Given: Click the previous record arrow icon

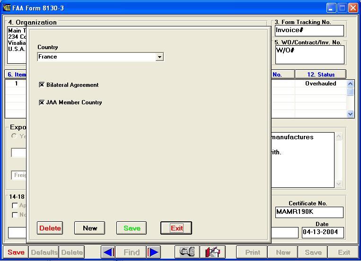Looking at the screenshot, I should [108, 252].
